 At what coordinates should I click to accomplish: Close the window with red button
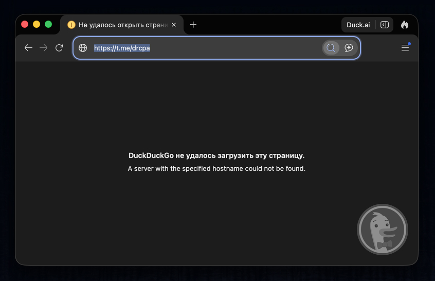coord(25,24)
